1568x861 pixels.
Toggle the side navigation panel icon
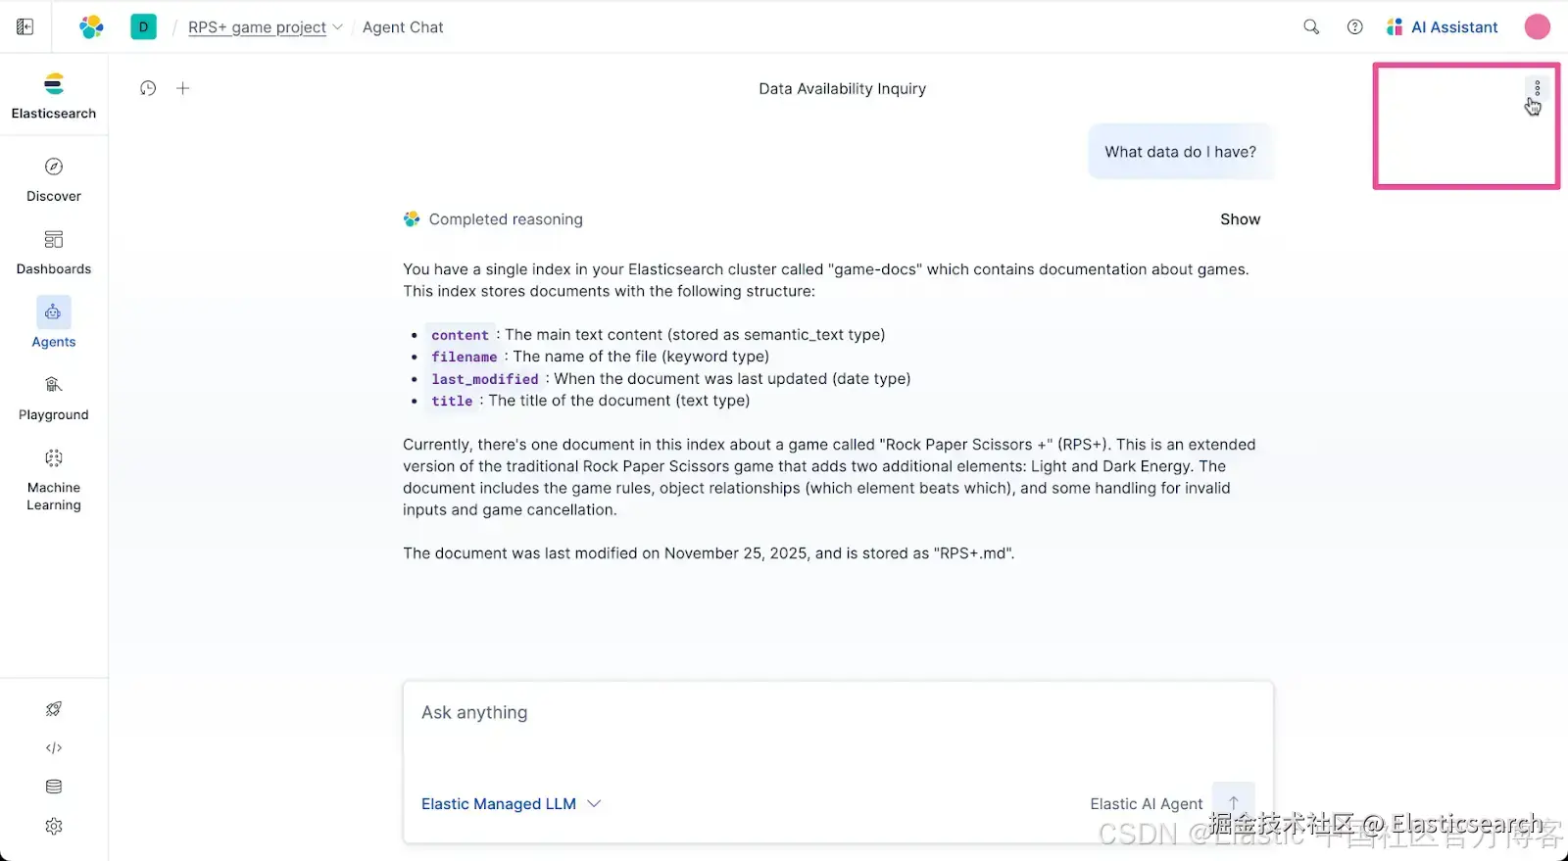(25, 27)
